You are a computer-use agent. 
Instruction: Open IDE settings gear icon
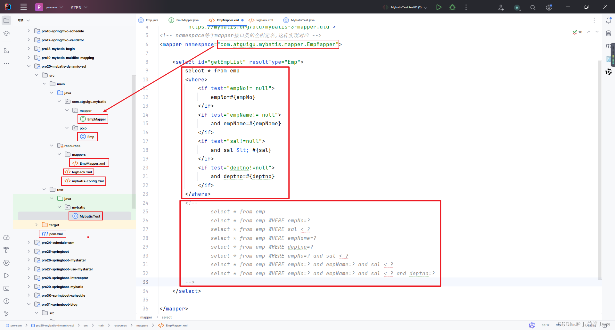coord(549,7)
